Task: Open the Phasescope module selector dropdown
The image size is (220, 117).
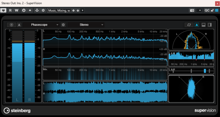Action: (42, 25)
